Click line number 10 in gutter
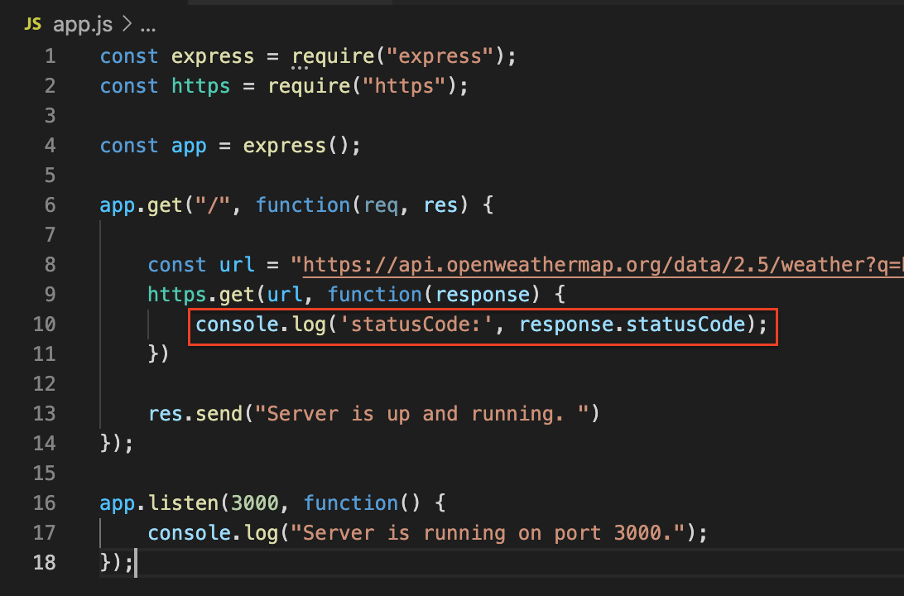Screen dimensions: 904x596 45,324
